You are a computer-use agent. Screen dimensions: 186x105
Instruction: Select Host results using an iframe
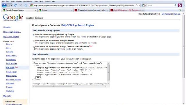tap(34, 41)
